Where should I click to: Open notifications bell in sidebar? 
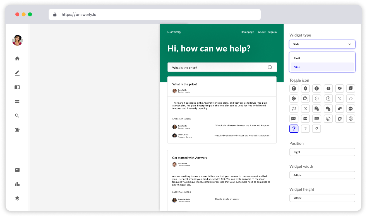[17, 130]
